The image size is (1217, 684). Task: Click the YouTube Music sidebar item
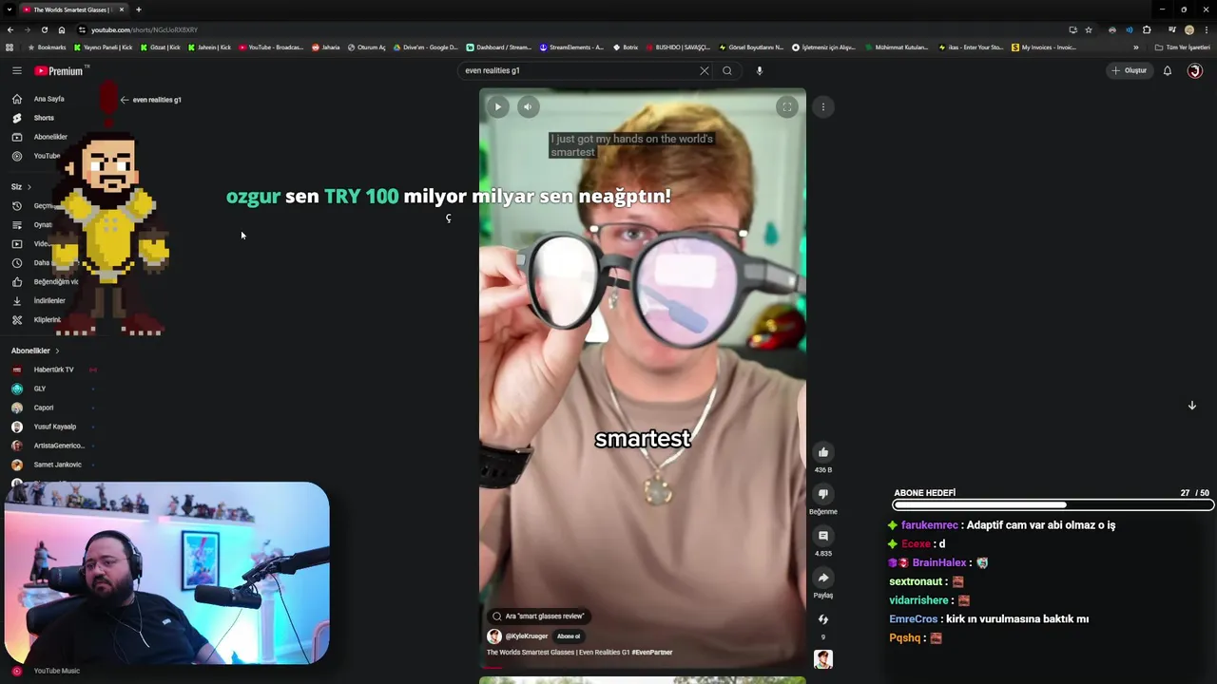(46, 671)
